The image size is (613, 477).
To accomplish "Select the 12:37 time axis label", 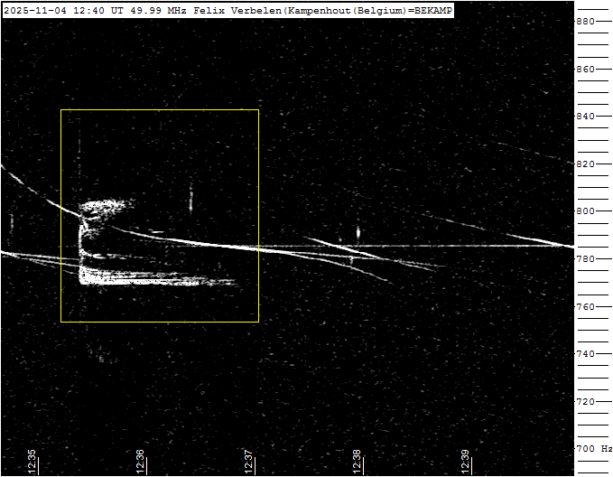I will pos(249,461).
